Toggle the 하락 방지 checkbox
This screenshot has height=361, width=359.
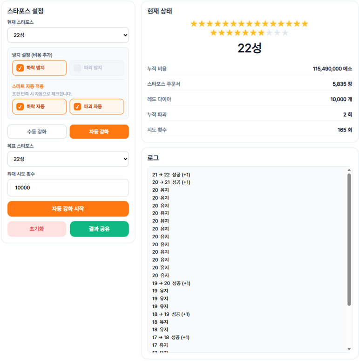20,68
